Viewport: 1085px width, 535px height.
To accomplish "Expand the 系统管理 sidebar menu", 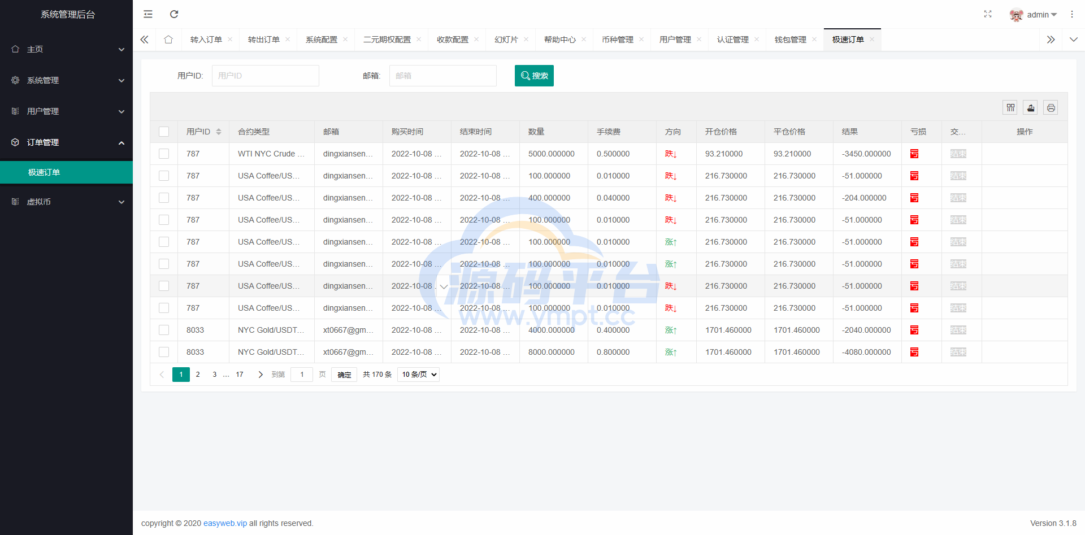I will point(66,80).
